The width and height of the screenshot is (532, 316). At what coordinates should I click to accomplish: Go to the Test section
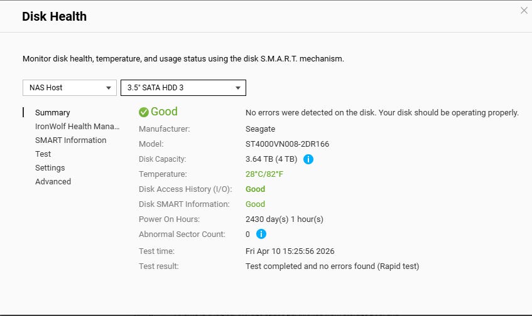point(43,154)
